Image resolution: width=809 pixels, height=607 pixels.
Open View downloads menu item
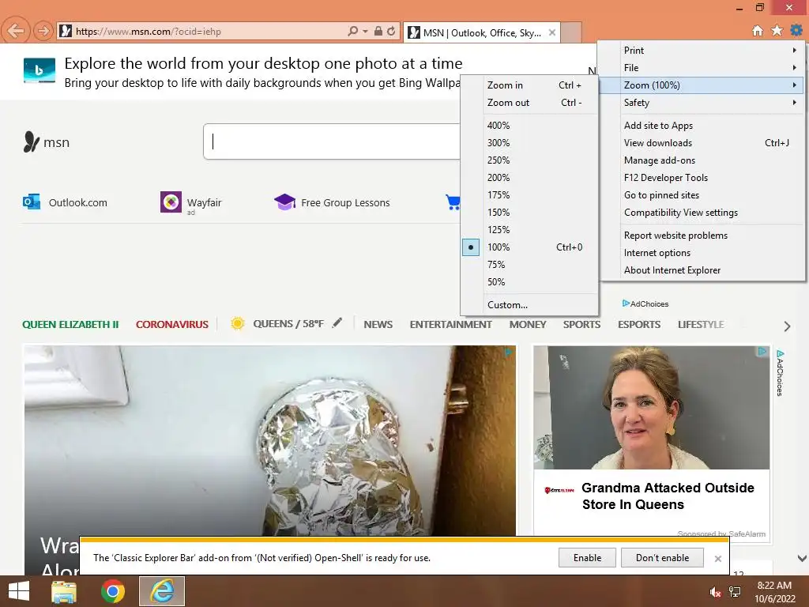click(702, 143)
